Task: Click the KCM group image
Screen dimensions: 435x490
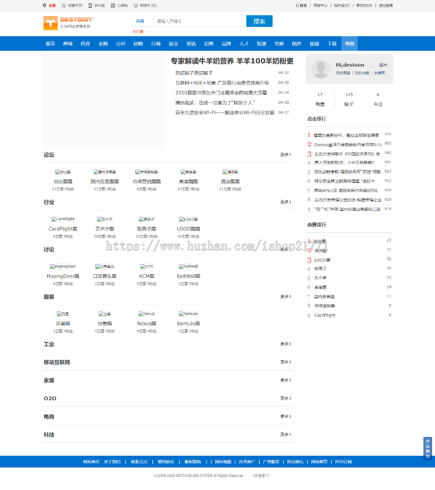Action: tap(146, 266)
